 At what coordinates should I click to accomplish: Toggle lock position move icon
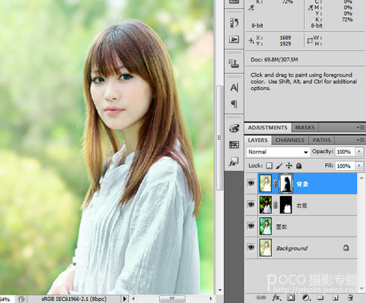289,166
